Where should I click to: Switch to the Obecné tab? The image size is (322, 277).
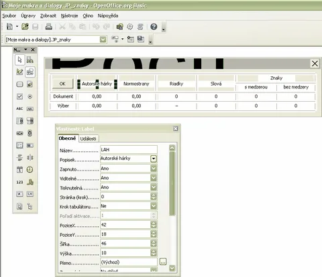click(x=68, y=138)
